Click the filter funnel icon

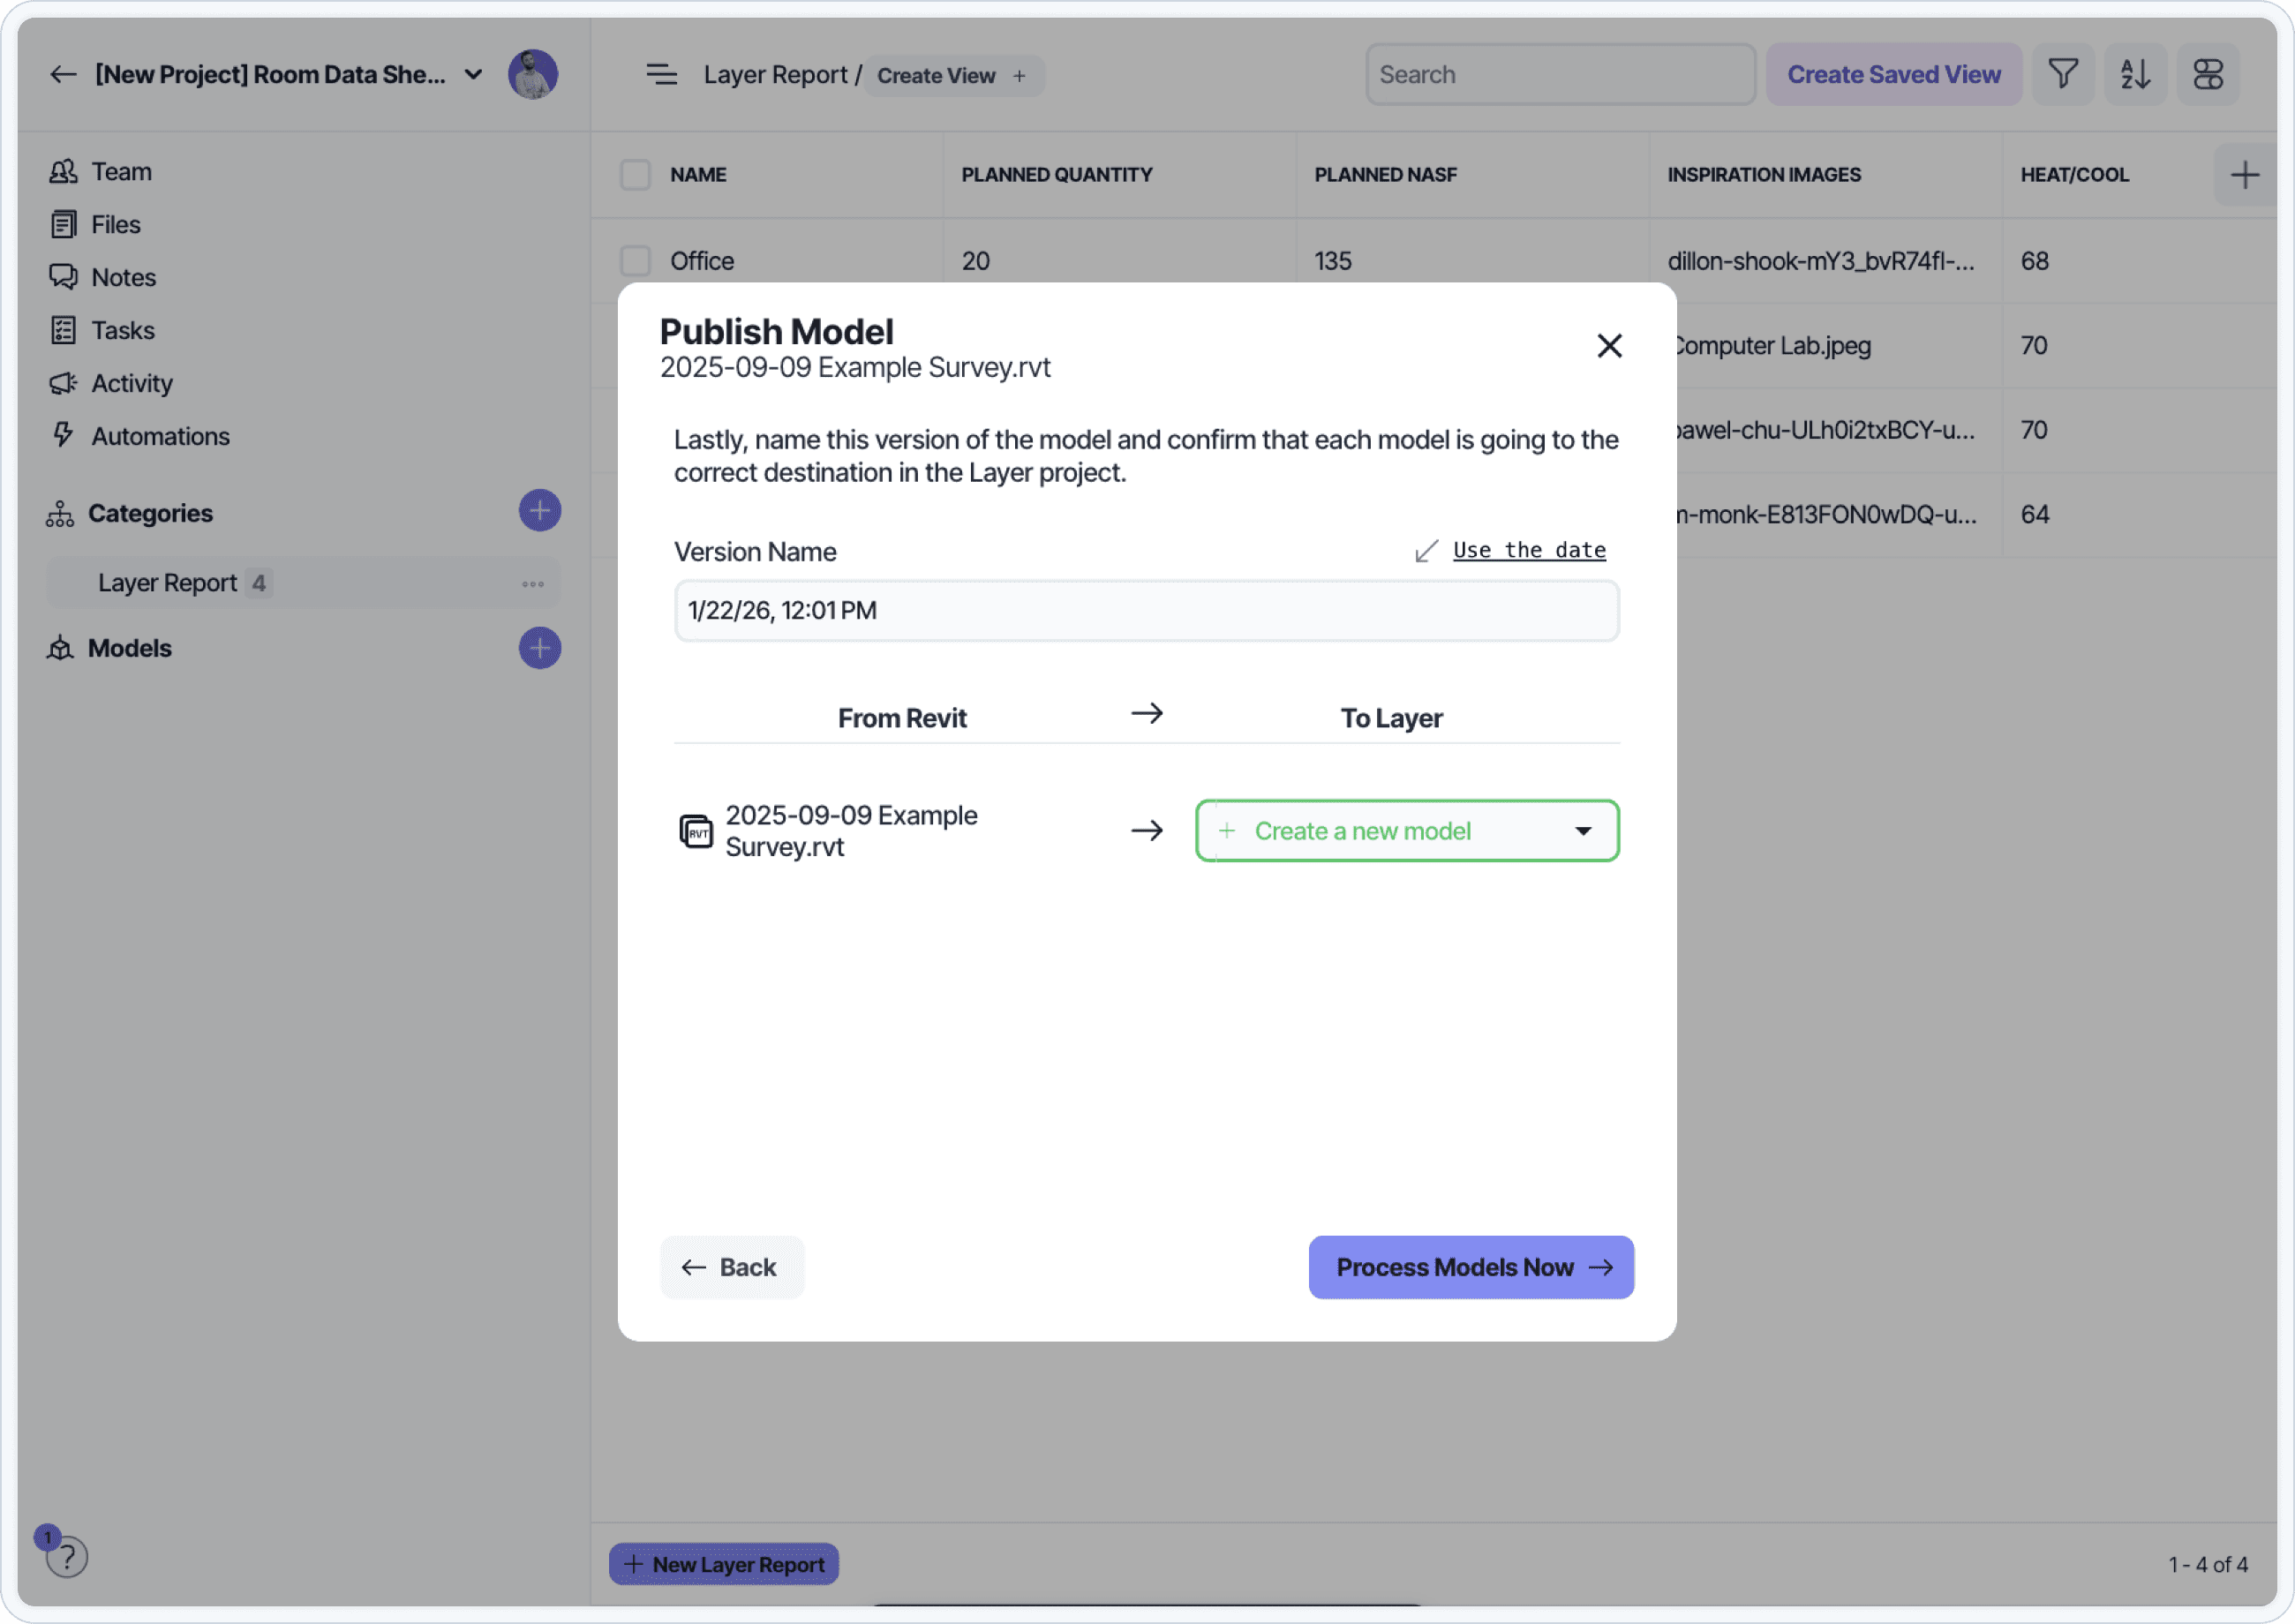(2062, 74)
